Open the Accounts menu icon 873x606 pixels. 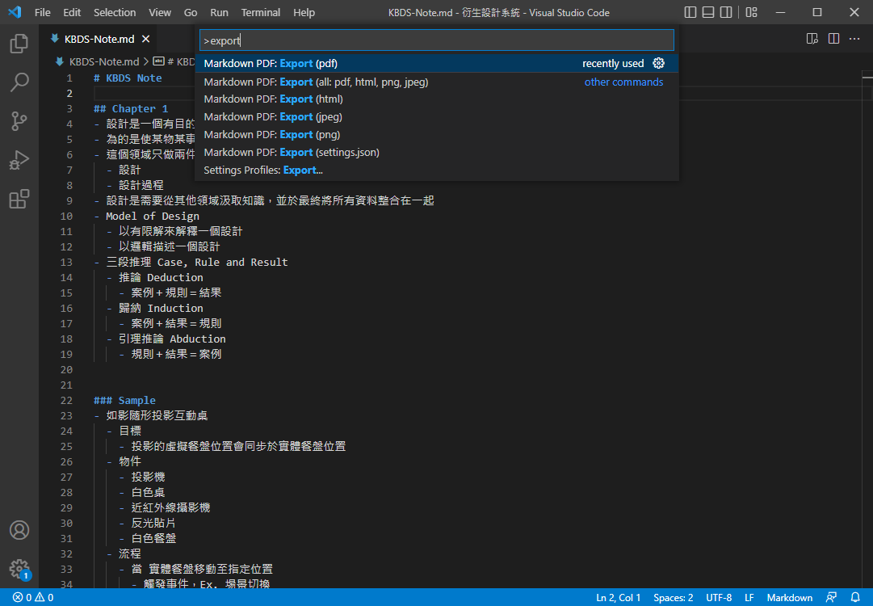point(19,530)
